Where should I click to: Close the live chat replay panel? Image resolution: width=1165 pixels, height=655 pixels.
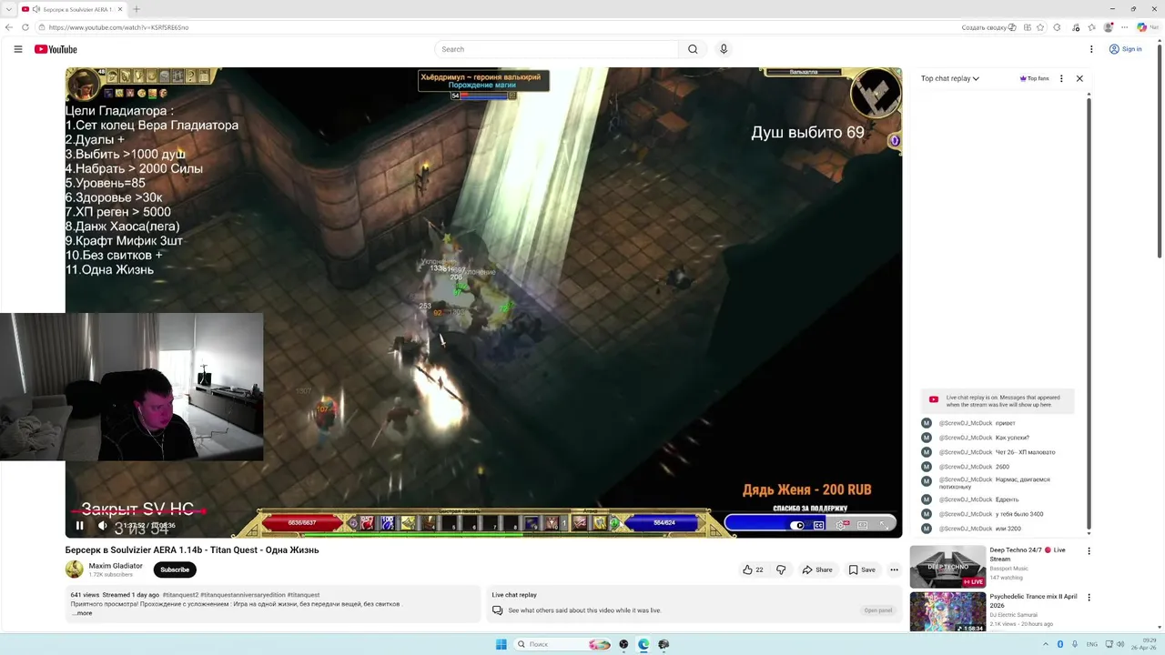pos(1079,78)
